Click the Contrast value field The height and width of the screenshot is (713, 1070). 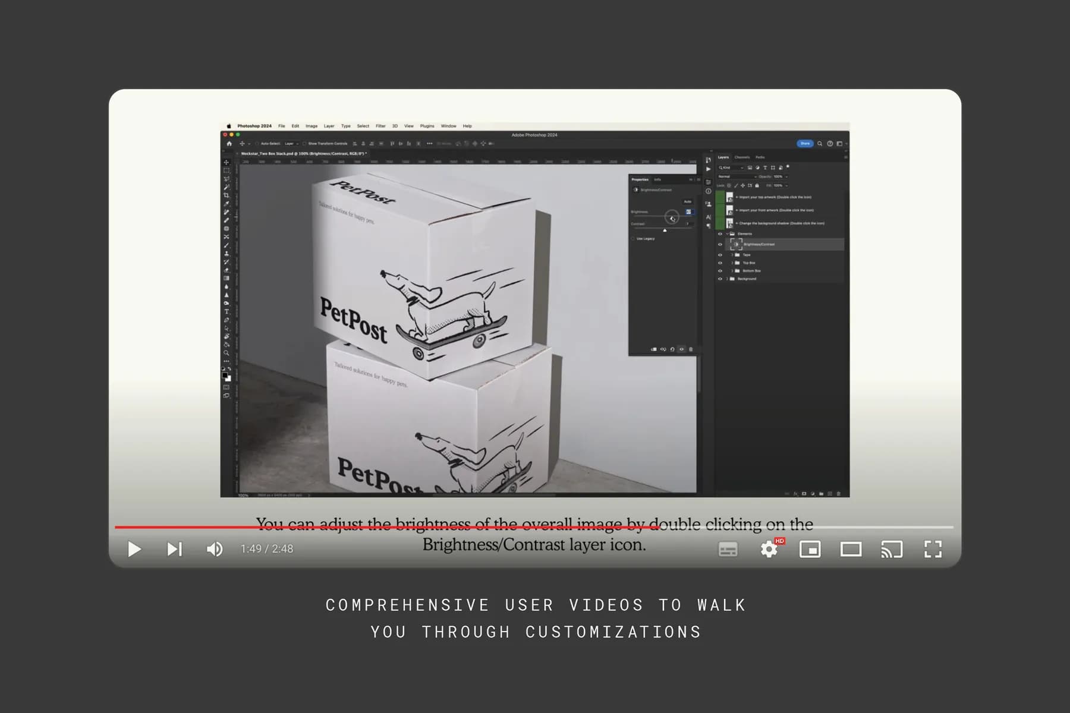pos(690,224)
